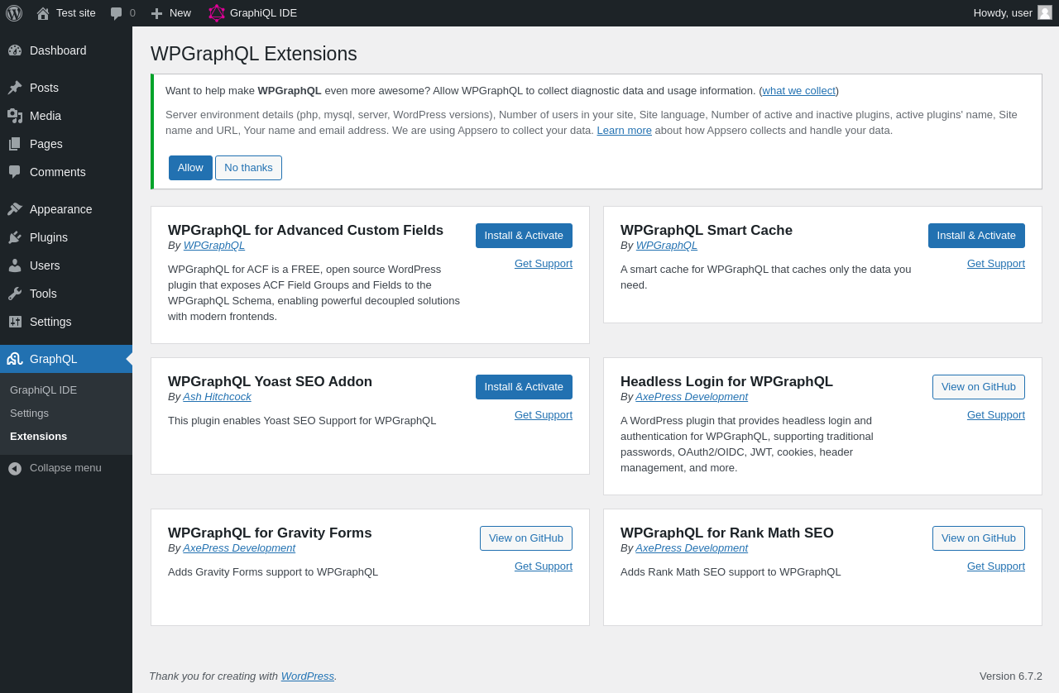Open the GraphiQL IDE toolbar icon
This screenshot has width=1059, height=693.
[x=217, y=13]
